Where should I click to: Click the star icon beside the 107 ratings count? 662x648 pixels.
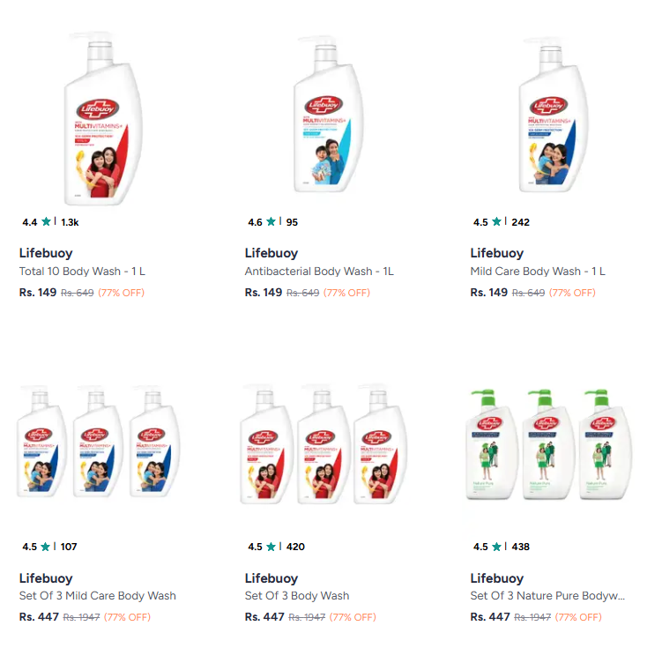pos(46,547)
